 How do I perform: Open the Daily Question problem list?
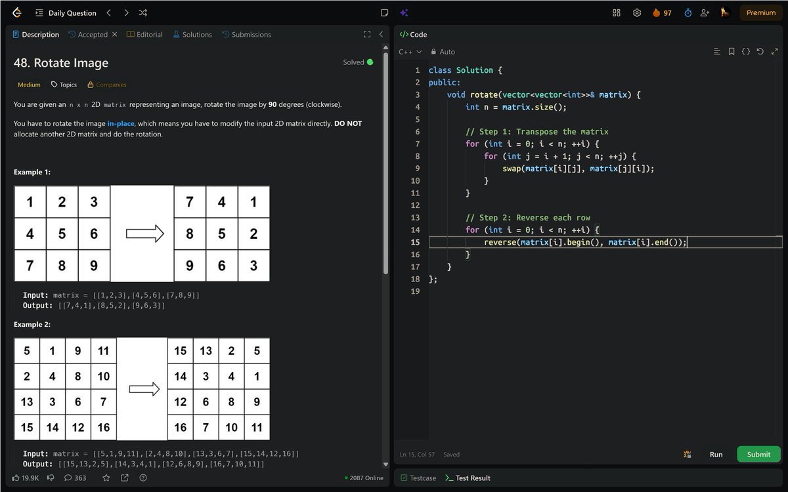pos(66,12)
